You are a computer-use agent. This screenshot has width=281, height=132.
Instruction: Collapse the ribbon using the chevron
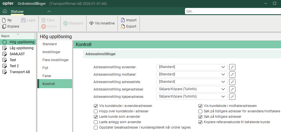click(x=49, y=11)
